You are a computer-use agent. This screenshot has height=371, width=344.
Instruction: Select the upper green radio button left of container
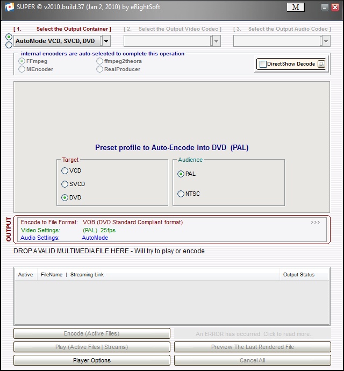click(9, 37)
